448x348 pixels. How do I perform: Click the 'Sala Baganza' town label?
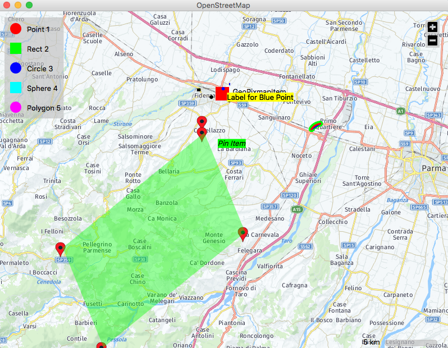click(342, 260)
